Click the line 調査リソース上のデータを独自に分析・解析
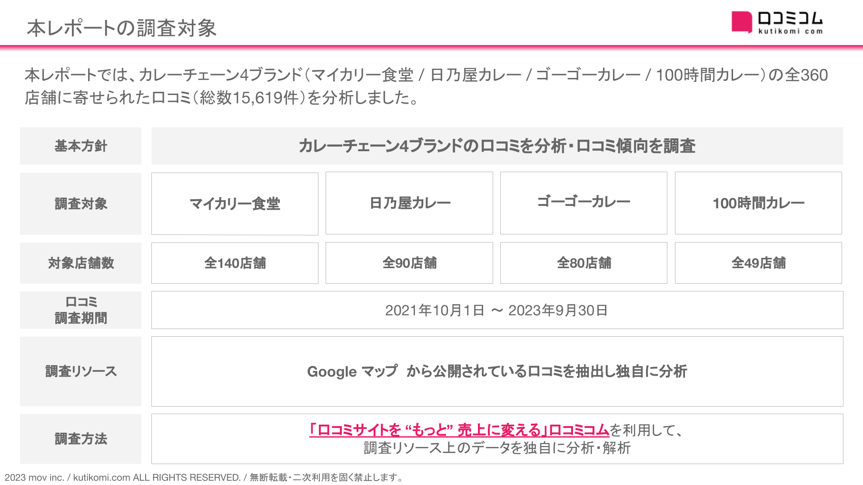Image resolution: width=863 pixels, height=485 pixels. [x=497, y=448]
